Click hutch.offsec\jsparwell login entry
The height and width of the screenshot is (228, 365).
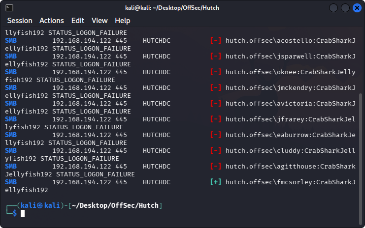[x=291, y=57]
